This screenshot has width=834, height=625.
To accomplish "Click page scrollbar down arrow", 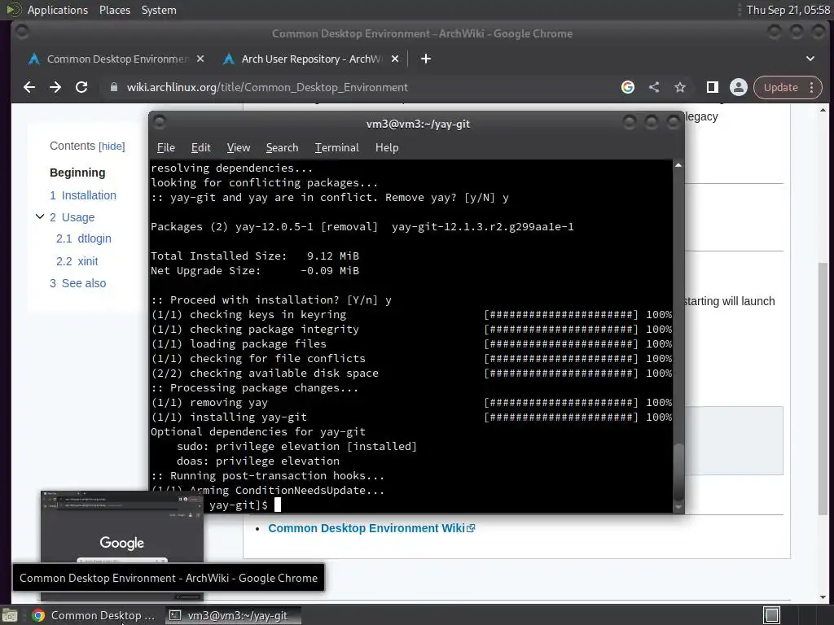I will point(823,597).
